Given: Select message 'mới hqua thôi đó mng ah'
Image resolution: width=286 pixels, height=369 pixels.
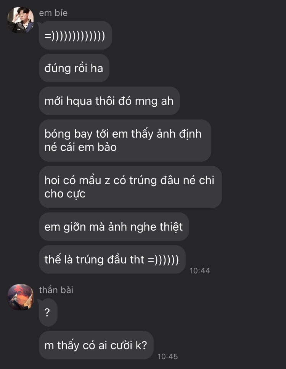Looking at the screenshot, I should coord(109,101).
